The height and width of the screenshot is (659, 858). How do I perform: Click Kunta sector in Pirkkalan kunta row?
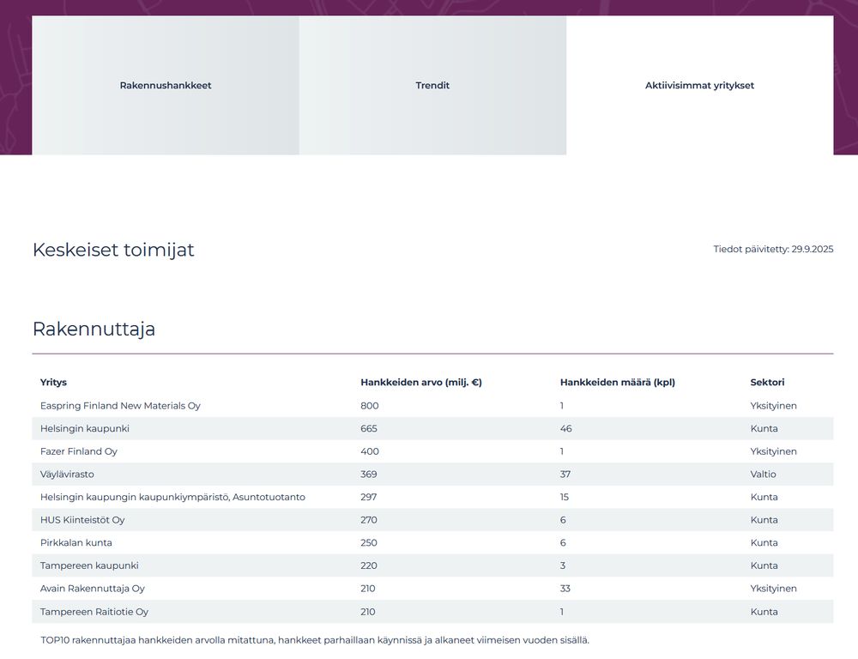764,543
